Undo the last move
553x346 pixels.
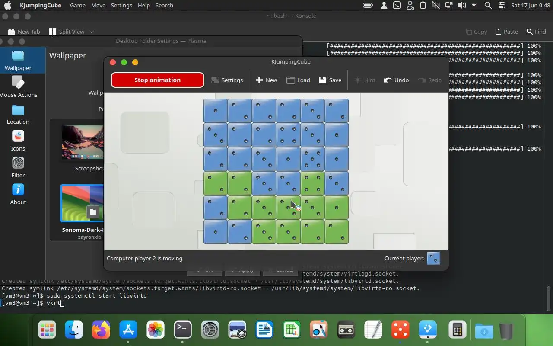[x=396, y=80]
